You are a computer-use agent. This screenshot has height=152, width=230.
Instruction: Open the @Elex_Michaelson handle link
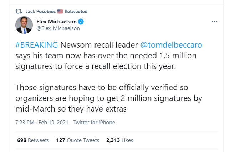pyautogui.click(x=58, y=28)
